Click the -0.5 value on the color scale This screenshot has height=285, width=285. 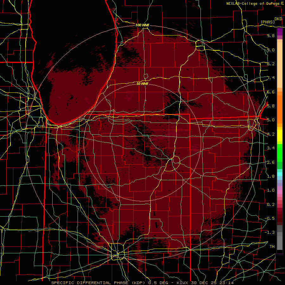tap(269, 218)
